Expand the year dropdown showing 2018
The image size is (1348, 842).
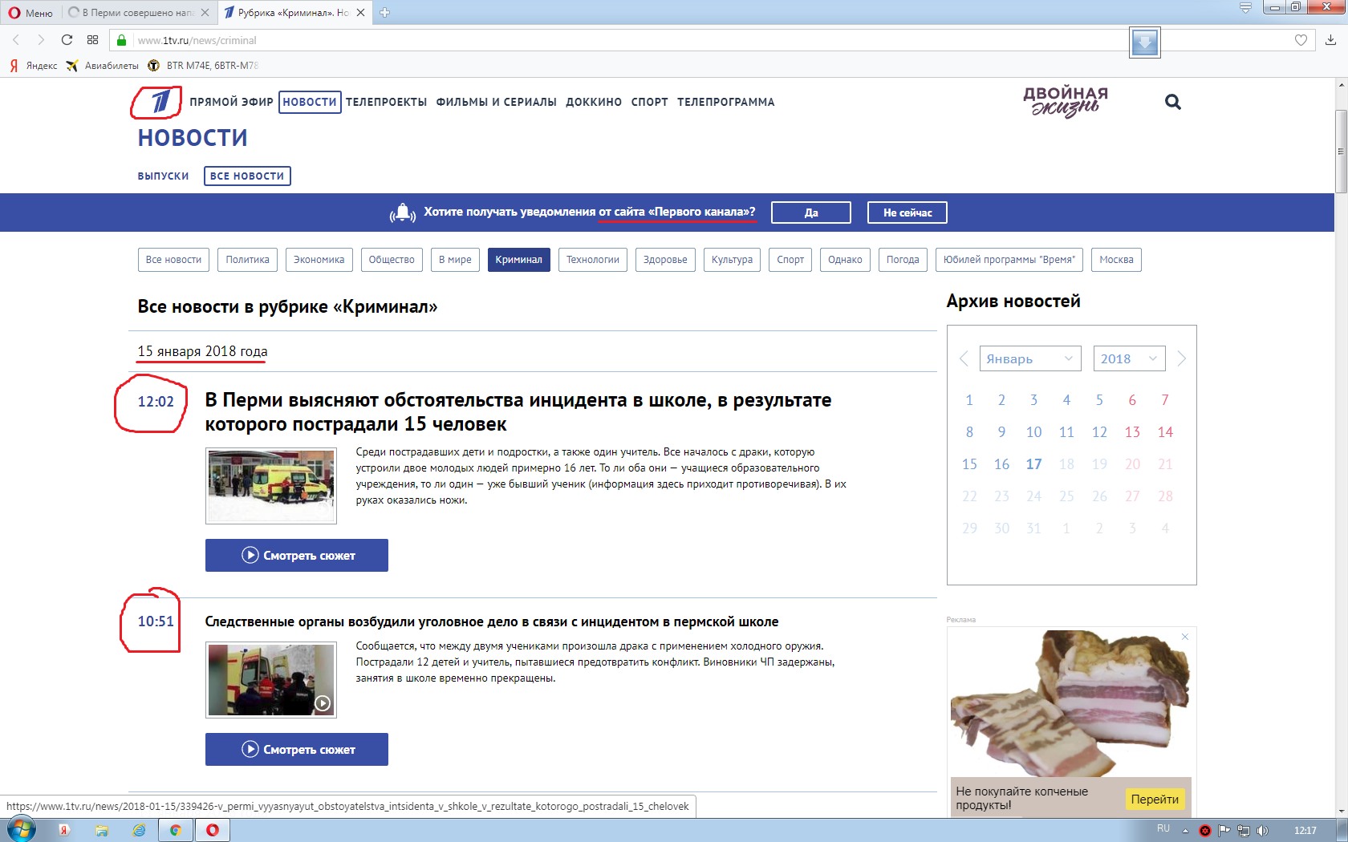(x=1128, y=358)
